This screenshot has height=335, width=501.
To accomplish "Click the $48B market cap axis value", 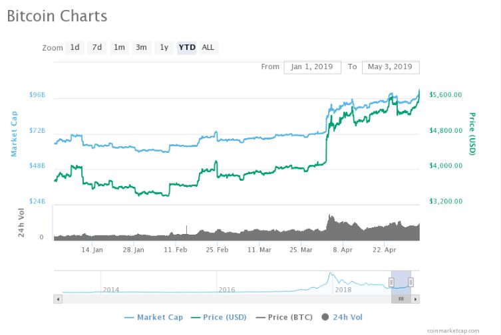I will pos(37,166).
